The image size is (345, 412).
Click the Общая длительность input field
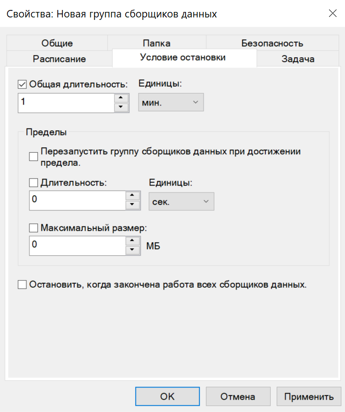point(66,103)
